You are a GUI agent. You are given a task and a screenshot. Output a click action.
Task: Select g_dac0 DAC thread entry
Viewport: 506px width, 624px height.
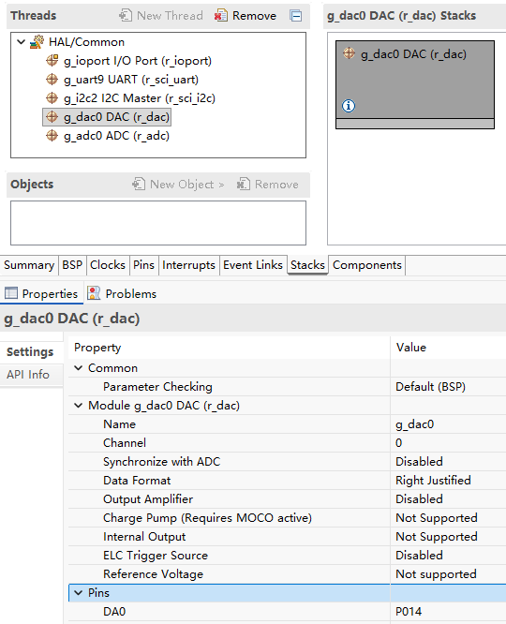point(107,117)
